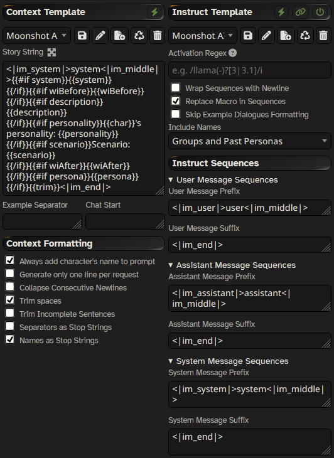Open the Context Template preset dropdown

(37, 36)
